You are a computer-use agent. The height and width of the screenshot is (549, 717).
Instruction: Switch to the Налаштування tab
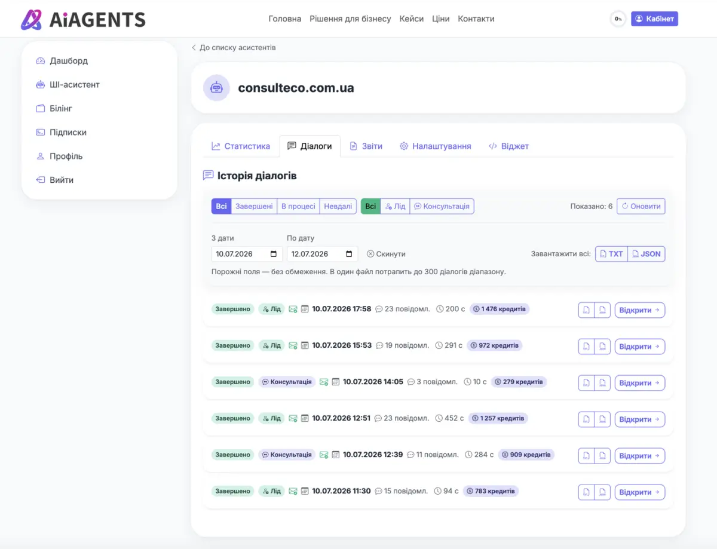(435, 146)
